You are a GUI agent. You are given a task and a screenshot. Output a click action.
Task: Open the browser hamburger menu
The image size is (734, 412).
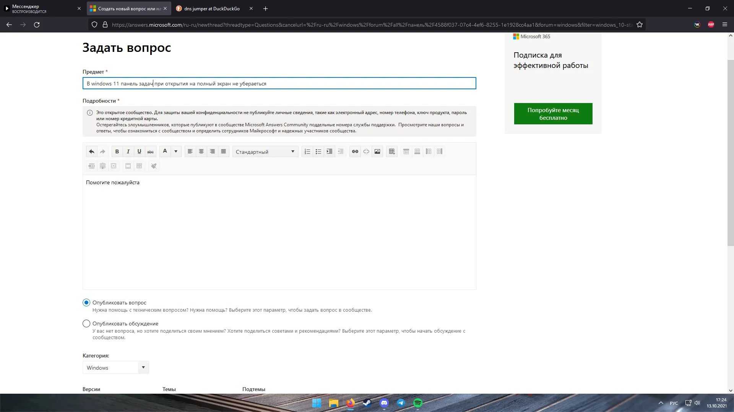(725, 25)
